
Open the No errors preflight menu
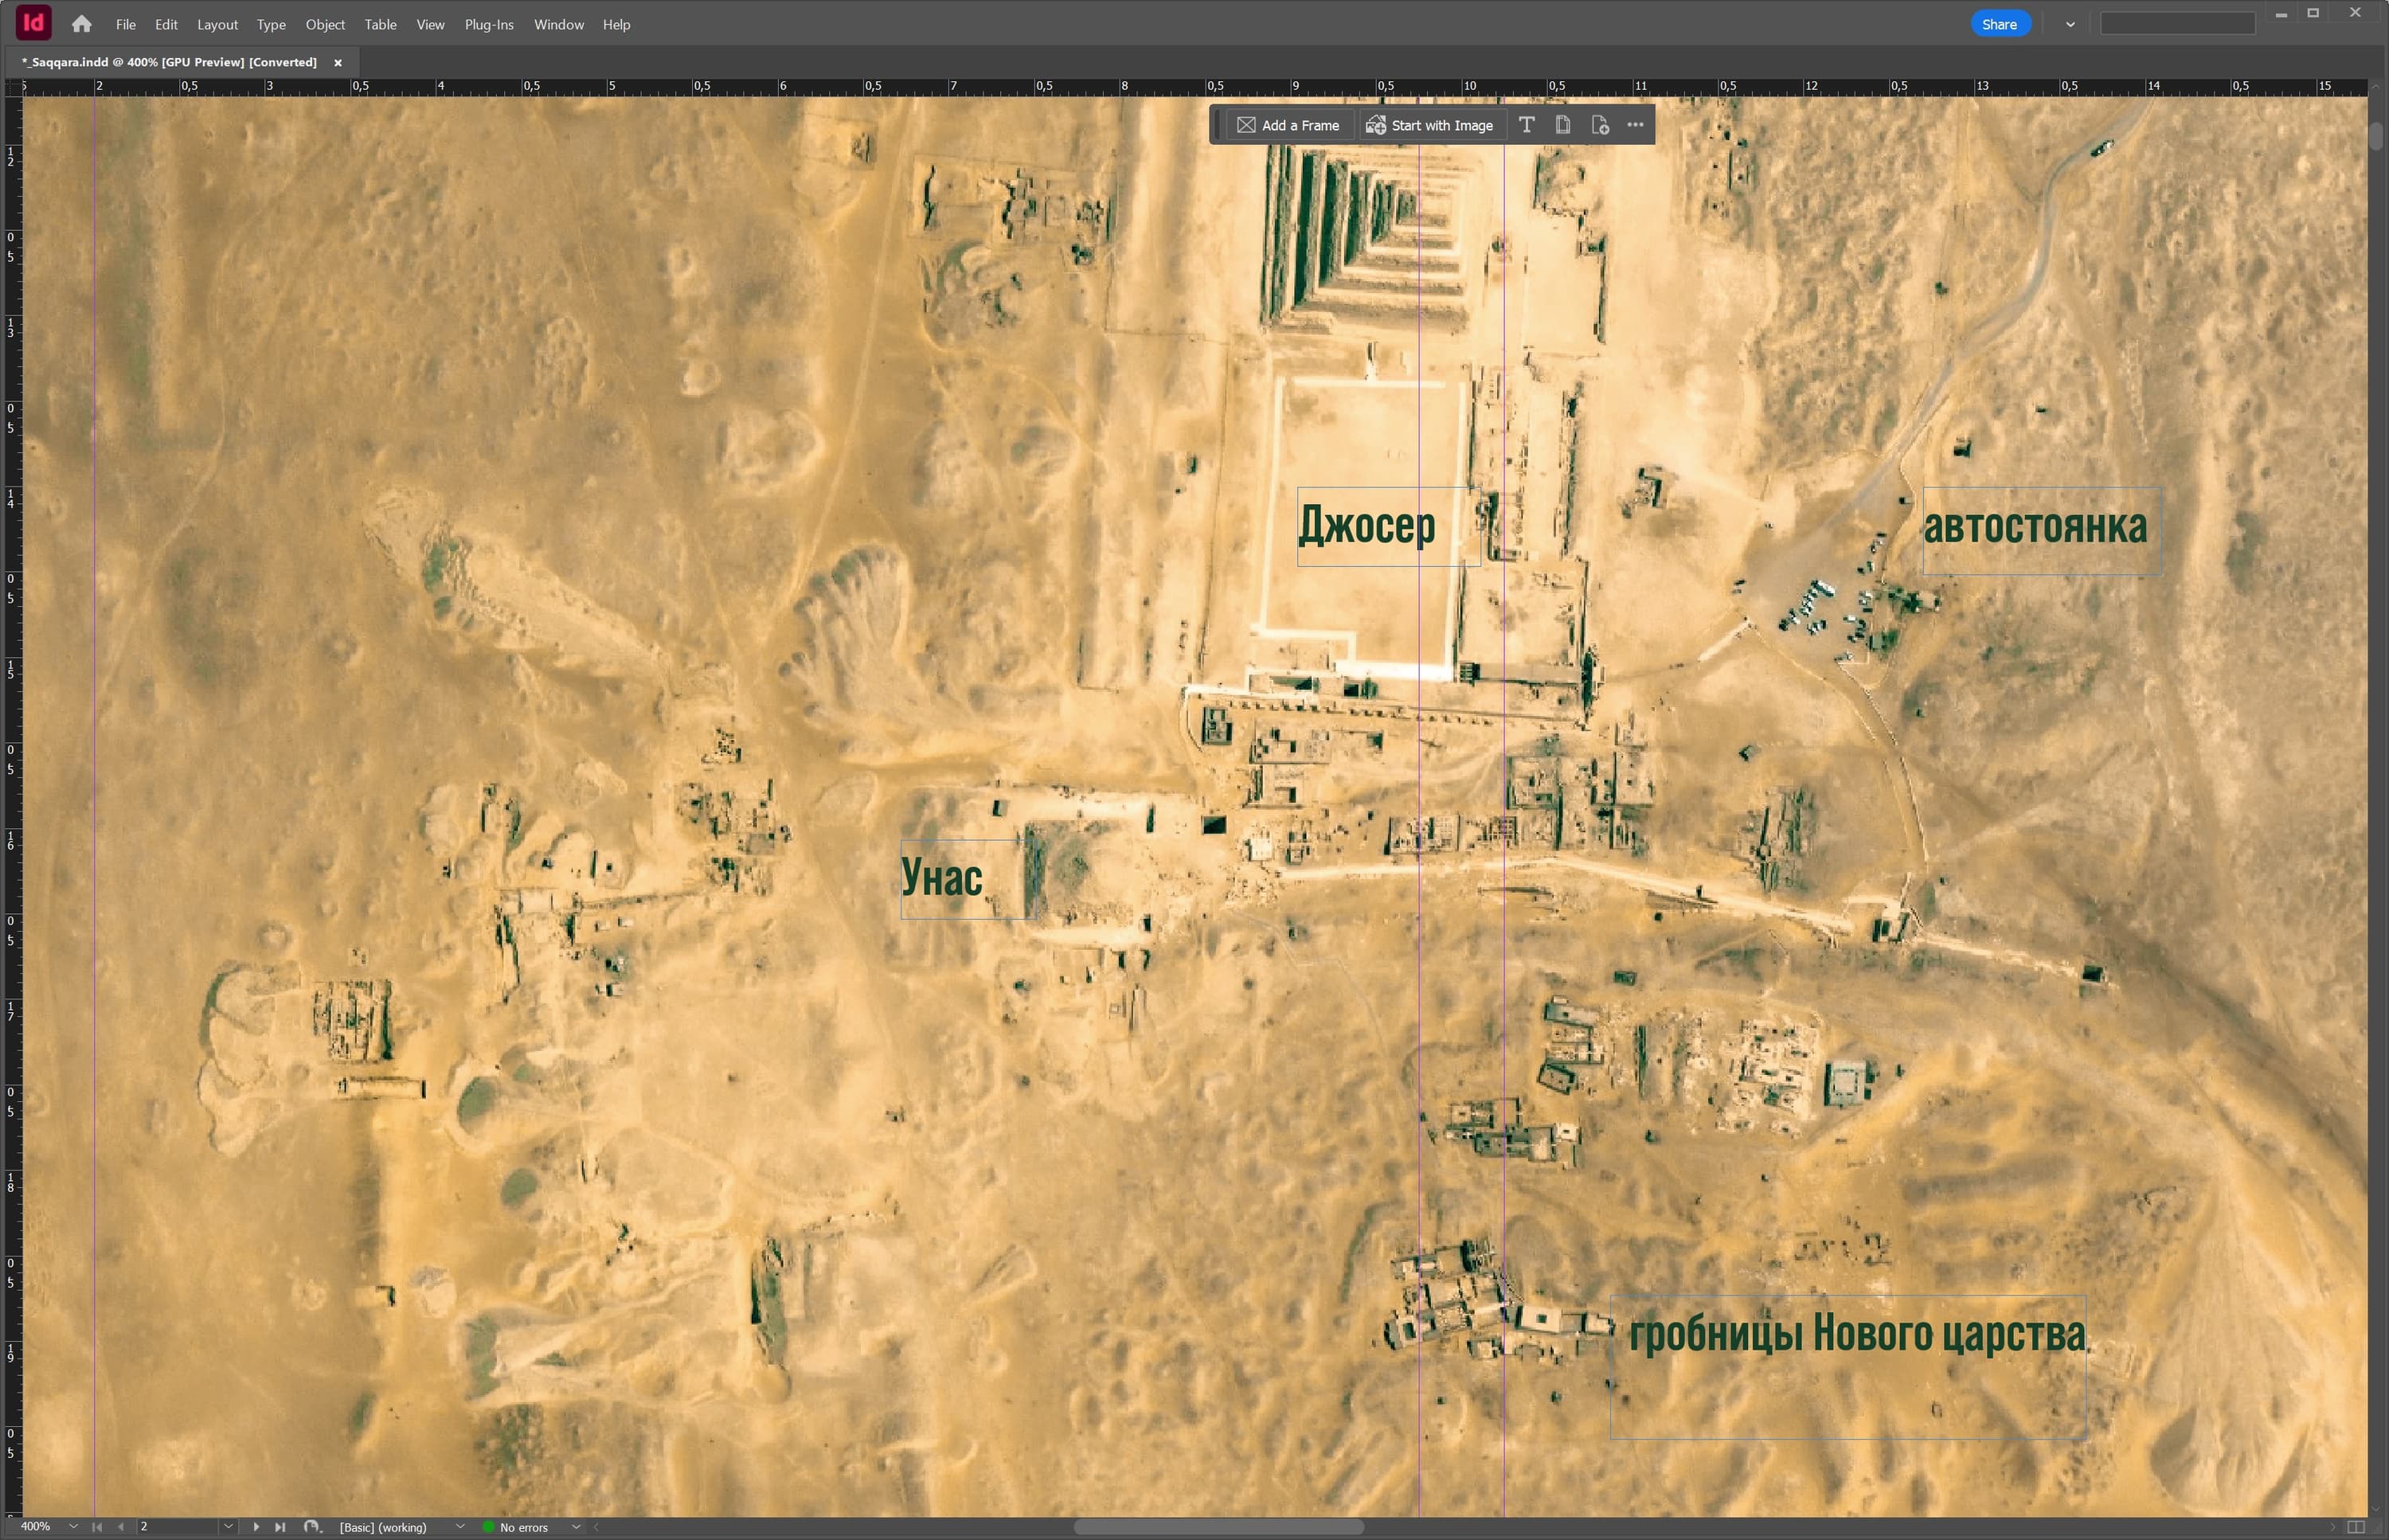click(575, 1527)
